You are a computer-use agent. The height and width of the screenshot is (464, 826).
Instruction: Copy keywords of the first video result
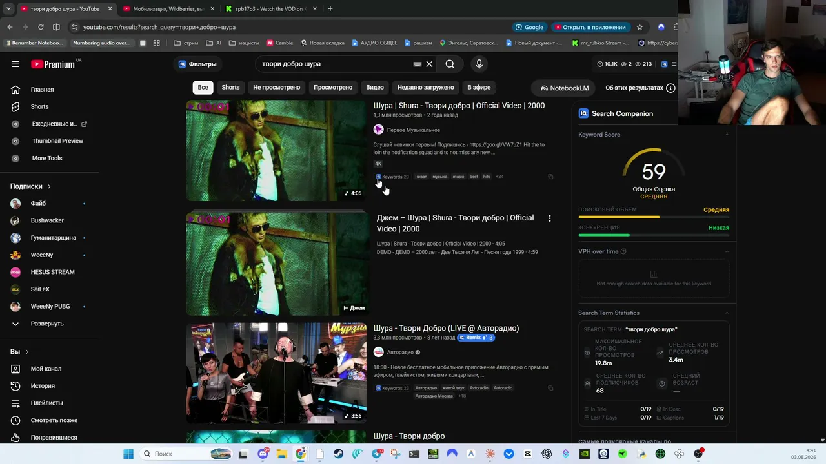550,177
